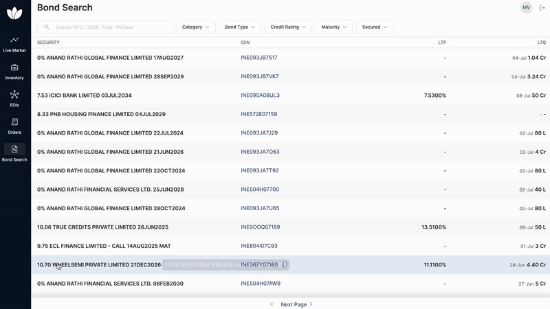The image size is (550, 309).
Task: Open ISIN link INE090A08UL3
Action: point(260,95)
